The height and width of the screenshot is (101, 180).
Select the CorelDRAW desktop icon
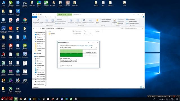pyautogui.click(x=11, y=4)
